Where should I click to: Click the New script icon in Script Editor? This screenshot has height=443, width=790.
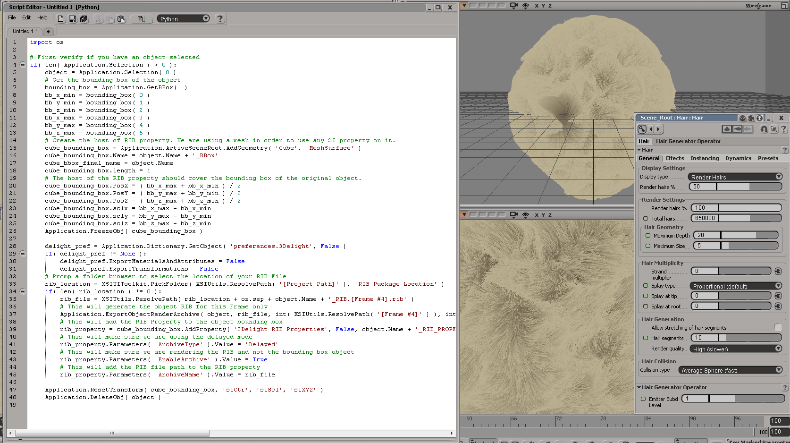tap(61, 19)
